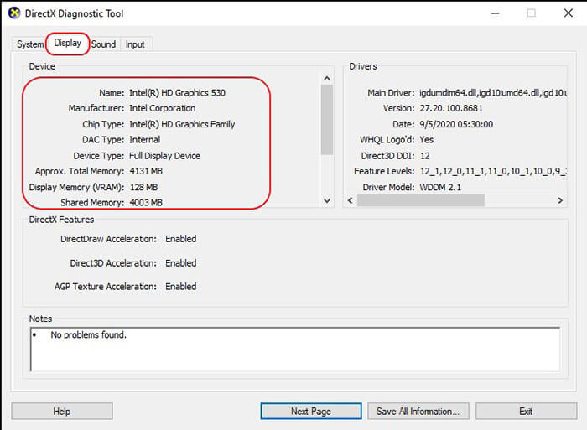Click the Notes text box

pos(295,350)
